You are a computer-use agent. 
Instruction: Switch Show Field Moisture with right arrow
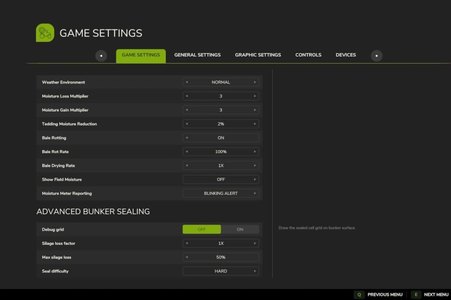[x=255, y=180]
